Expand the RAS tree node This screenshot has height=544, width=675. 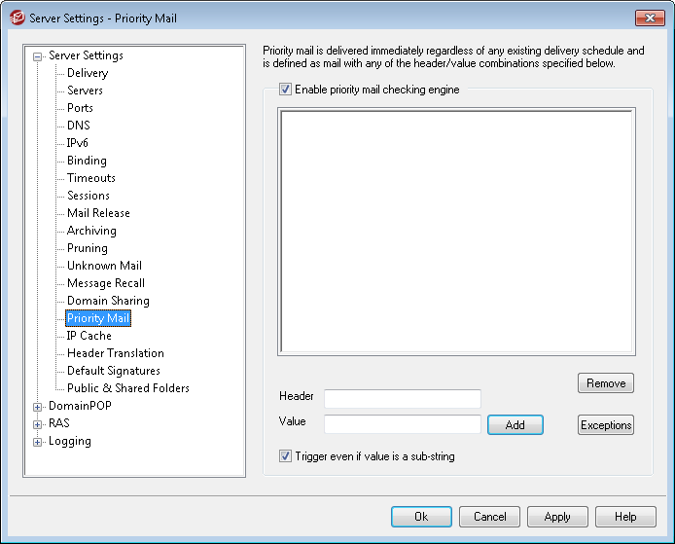(38, 424)
